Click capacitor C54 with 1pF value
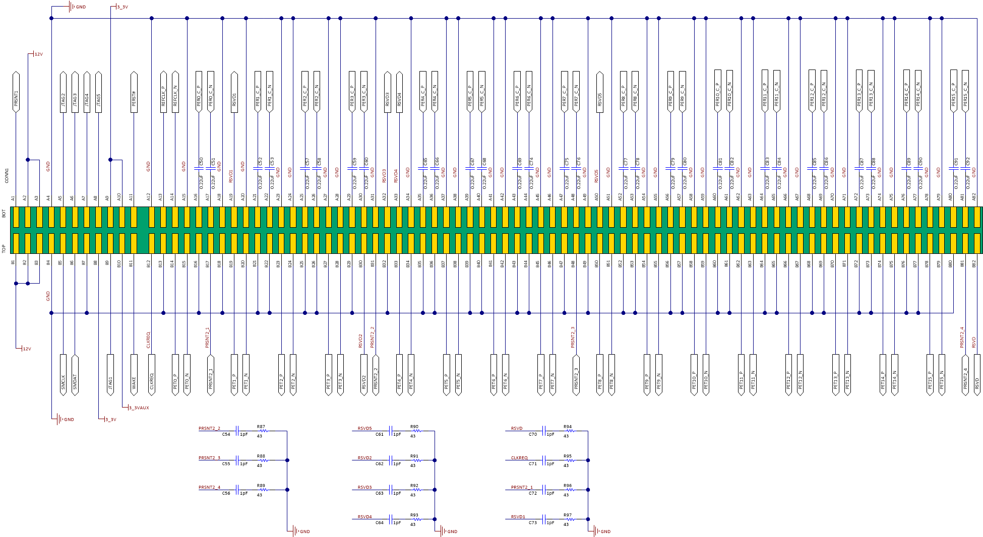Image resolution: width=983 pixels, height=537 pixels. pyautogui.click(x=237, y=432)
